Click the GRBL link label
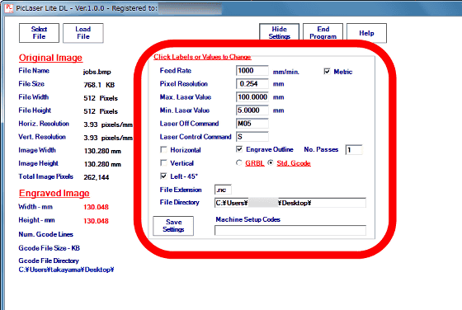The image size is (462, 310). (x=255, y=163)
